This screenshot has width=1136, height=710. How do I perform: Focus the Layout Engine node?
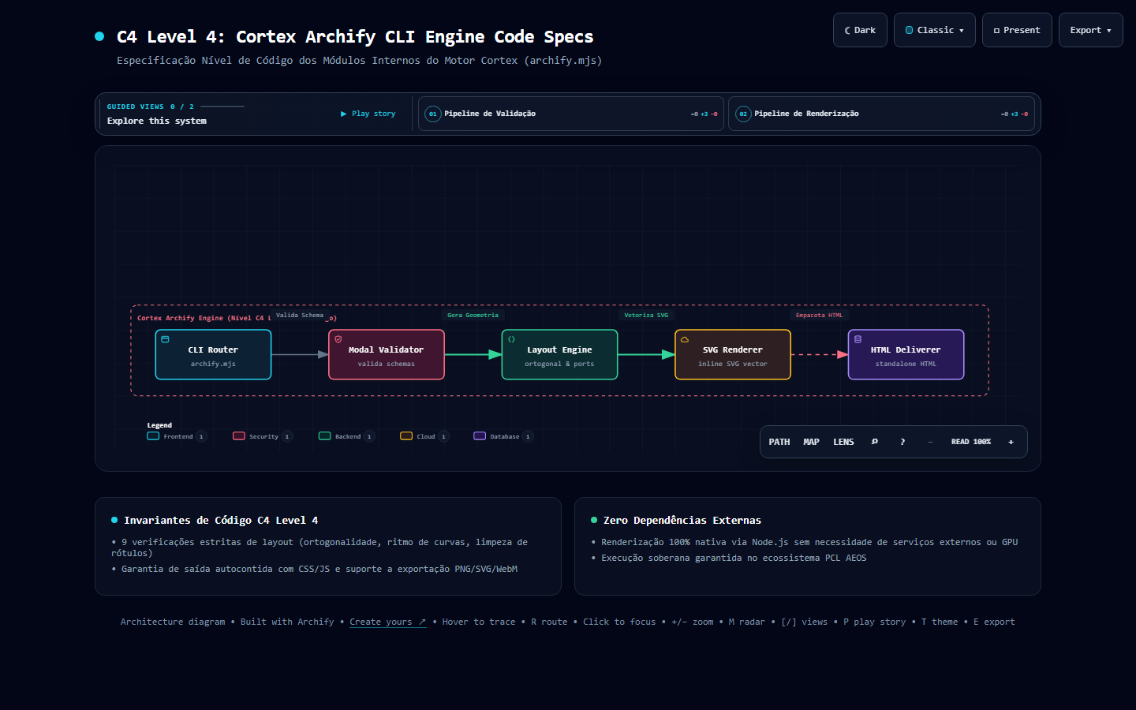coord(559,355)
